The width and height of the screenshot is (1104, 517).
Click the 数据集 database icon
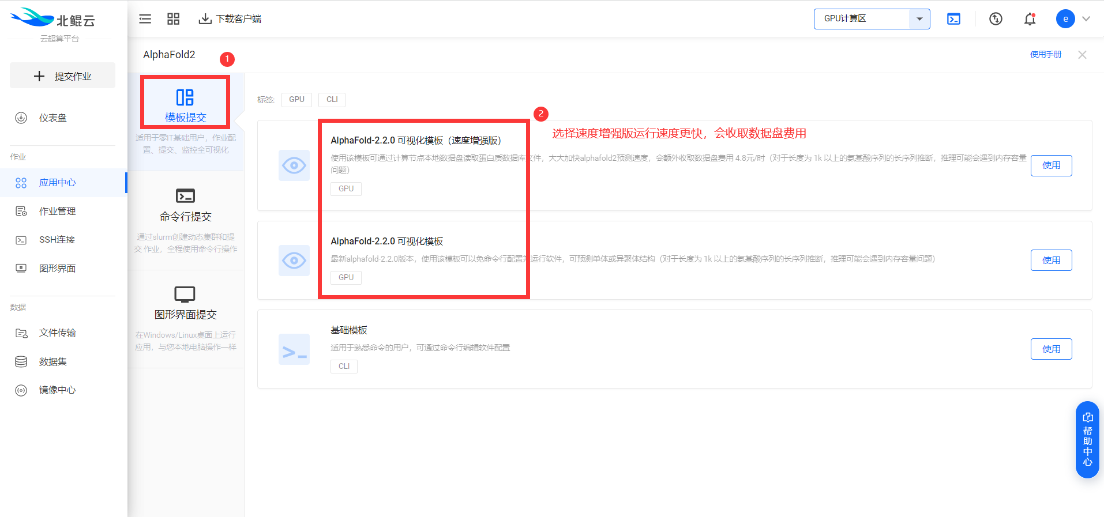tap(21, 362)
